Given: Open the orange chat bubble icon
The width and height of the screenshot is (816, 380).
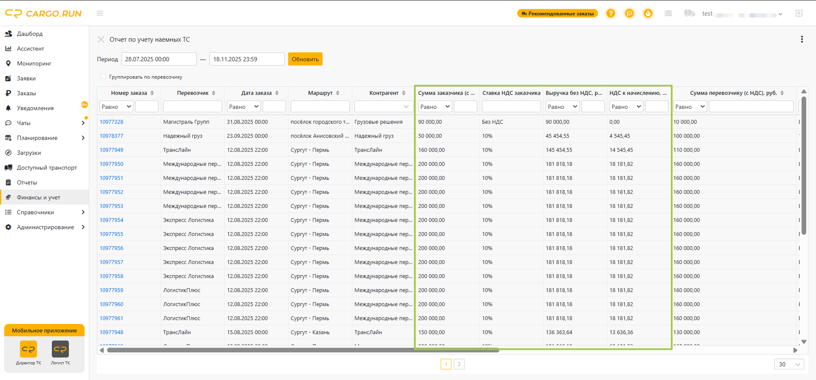Looking at the screenshot, I should click(629, 13).
